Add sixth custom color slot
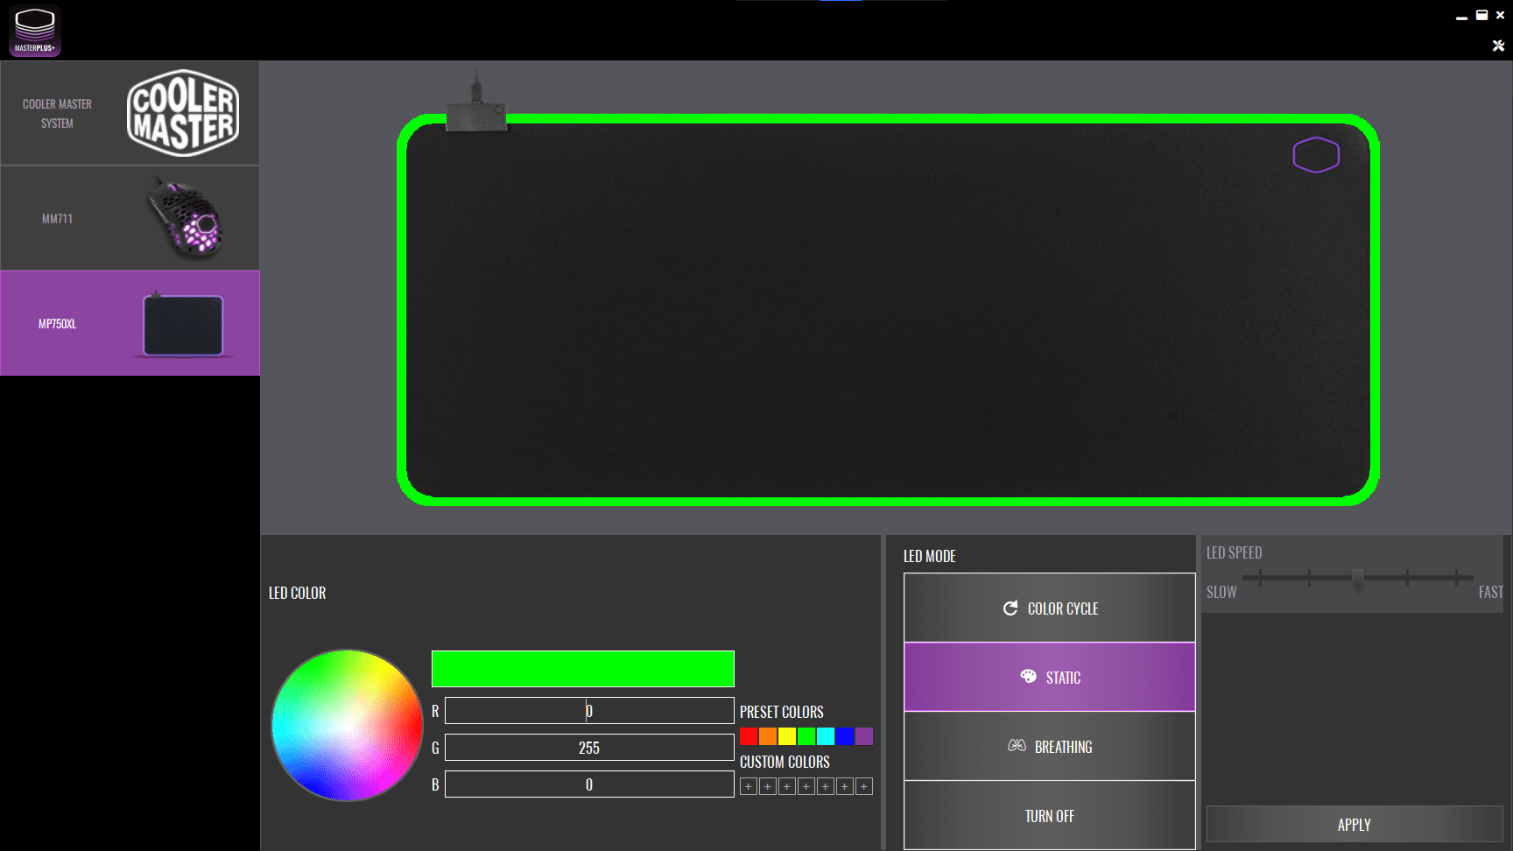Viewport: 1513px width, 851px height. [x=845, y=786]
